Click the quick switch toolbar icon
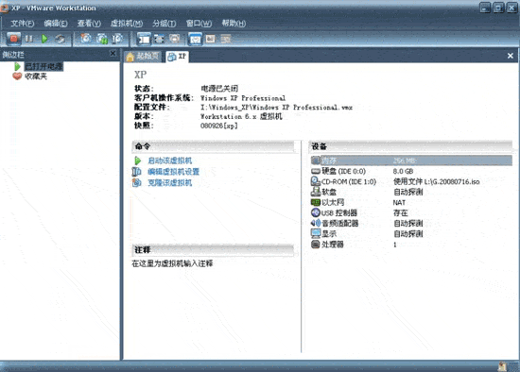This screenshot has width=520, height=372. pyautogui.click(x=175, y=39)
